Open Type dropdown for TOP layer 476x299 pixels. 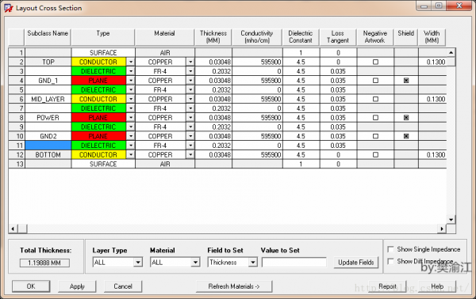131,62
